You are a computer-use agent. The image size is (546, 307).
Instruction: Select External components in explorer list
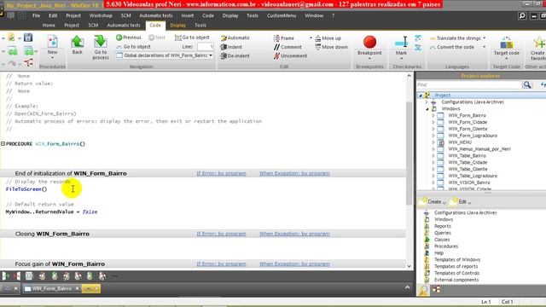point(456,280)
